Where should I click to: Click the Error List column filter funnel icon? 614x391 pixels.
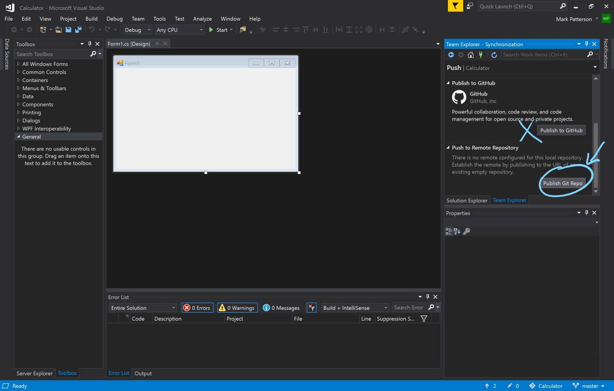click(424, 318)
